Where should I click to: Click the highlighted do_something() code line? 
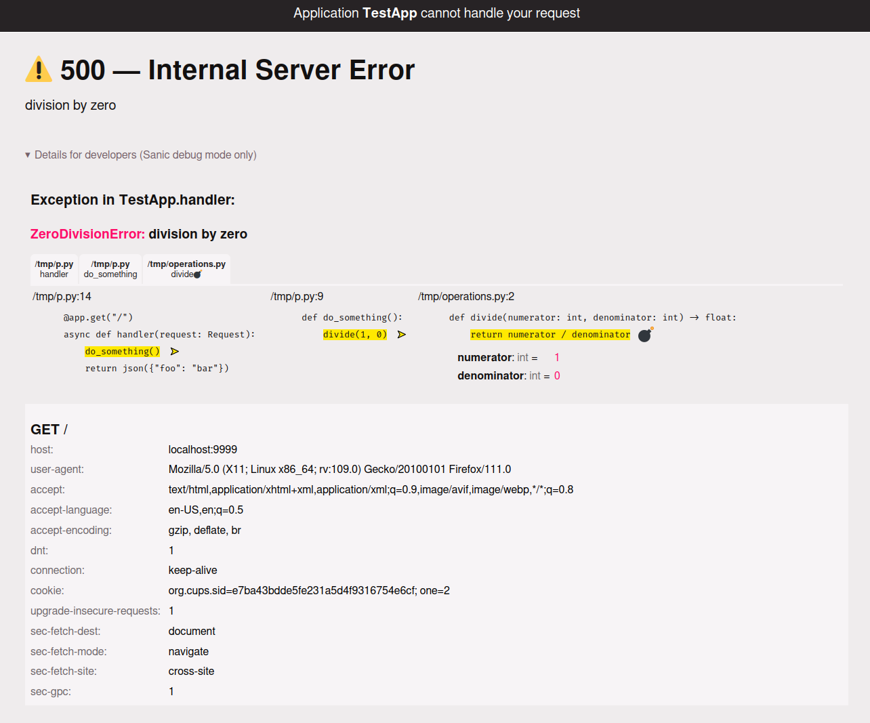pos(123,352)
